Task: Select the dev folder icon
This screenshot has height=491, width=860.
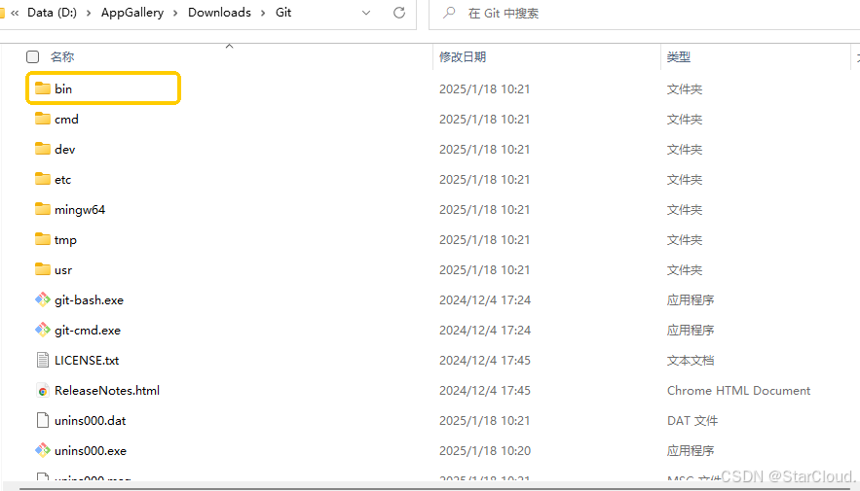Action: pyautogui.click(x=42, y=149)
